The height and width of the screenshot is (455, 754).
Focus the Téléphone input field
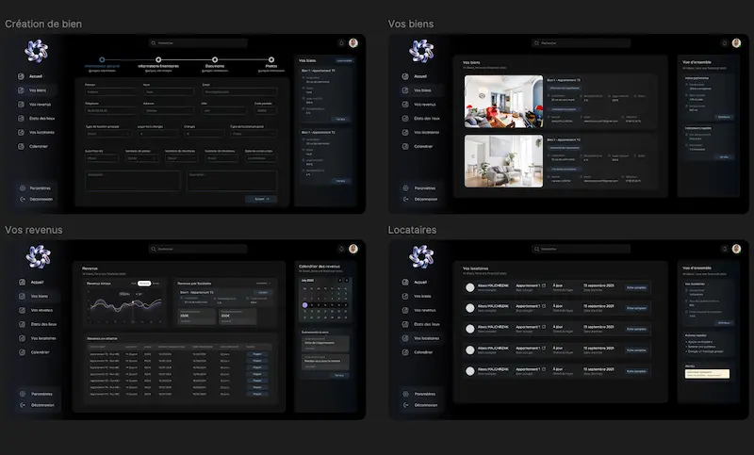[x=111, y=110]
